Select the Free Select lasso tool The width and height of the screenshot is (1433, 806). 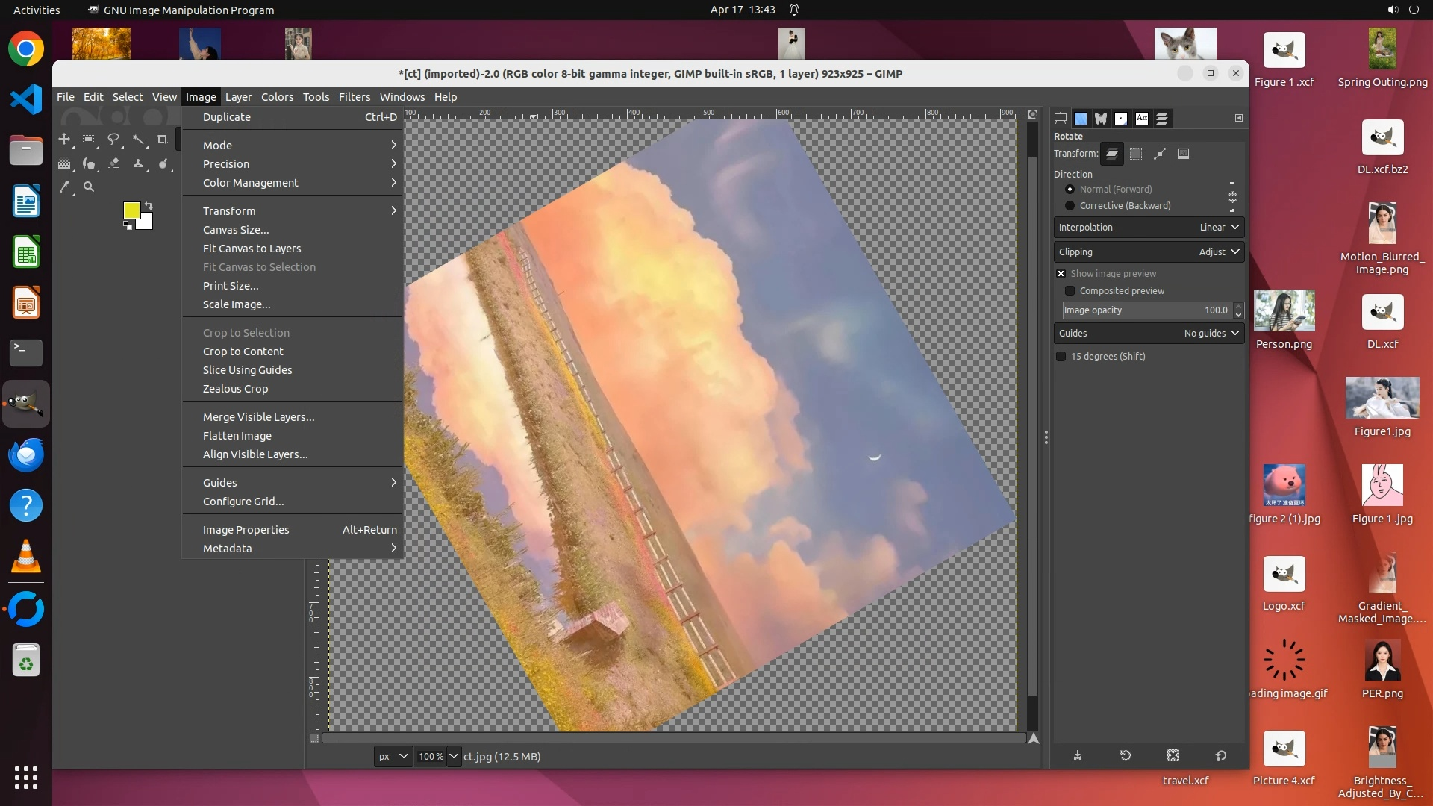tap(113, 140)
